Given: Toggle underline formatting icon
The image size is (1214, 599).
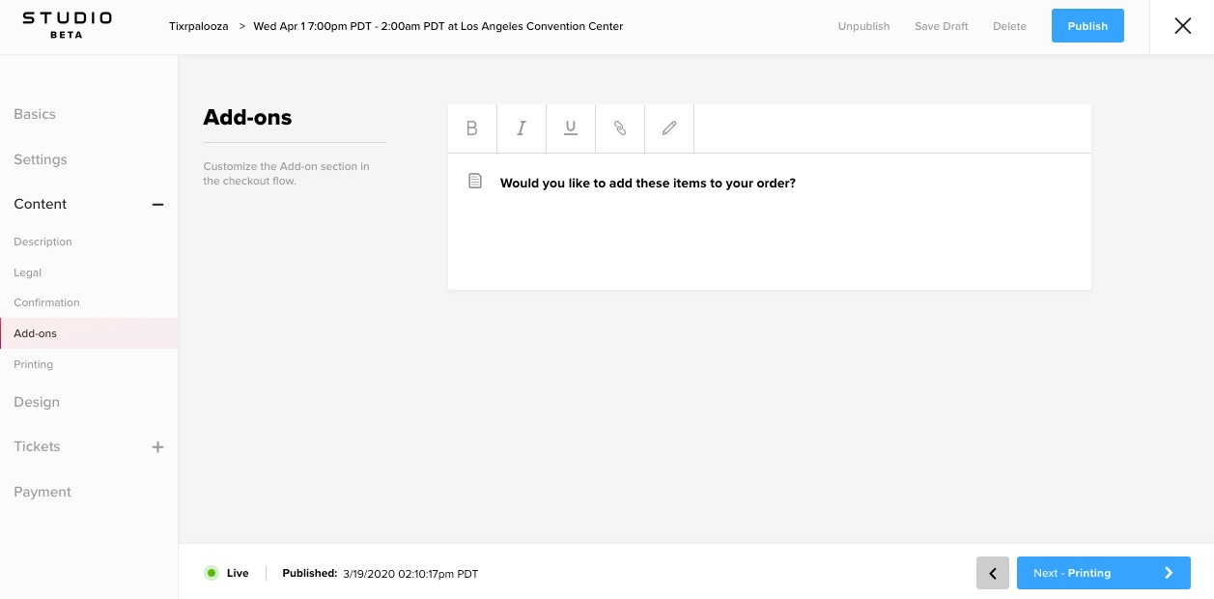Looking at the screenshot, I should point(571,128).
